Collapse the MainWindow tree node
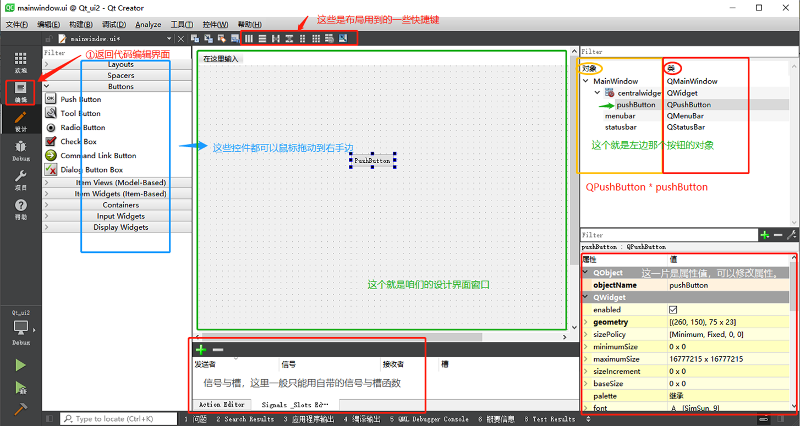Image resolution: width=800 pixels, height=426 pixels. point(586,81)
